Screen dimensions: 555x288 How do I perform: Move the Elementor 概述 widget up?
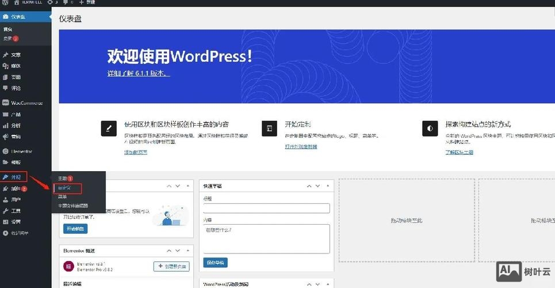[169, 251]
